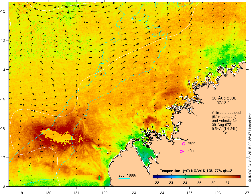Click the temperature color bar at 27°C
Screen dimensions: 252x195
(228, 177)
